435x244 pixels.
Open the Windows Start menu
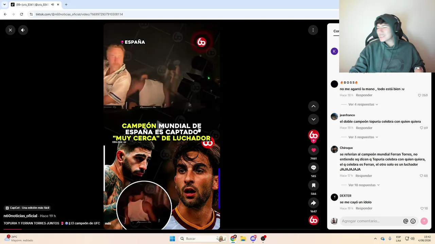(172, 239)
